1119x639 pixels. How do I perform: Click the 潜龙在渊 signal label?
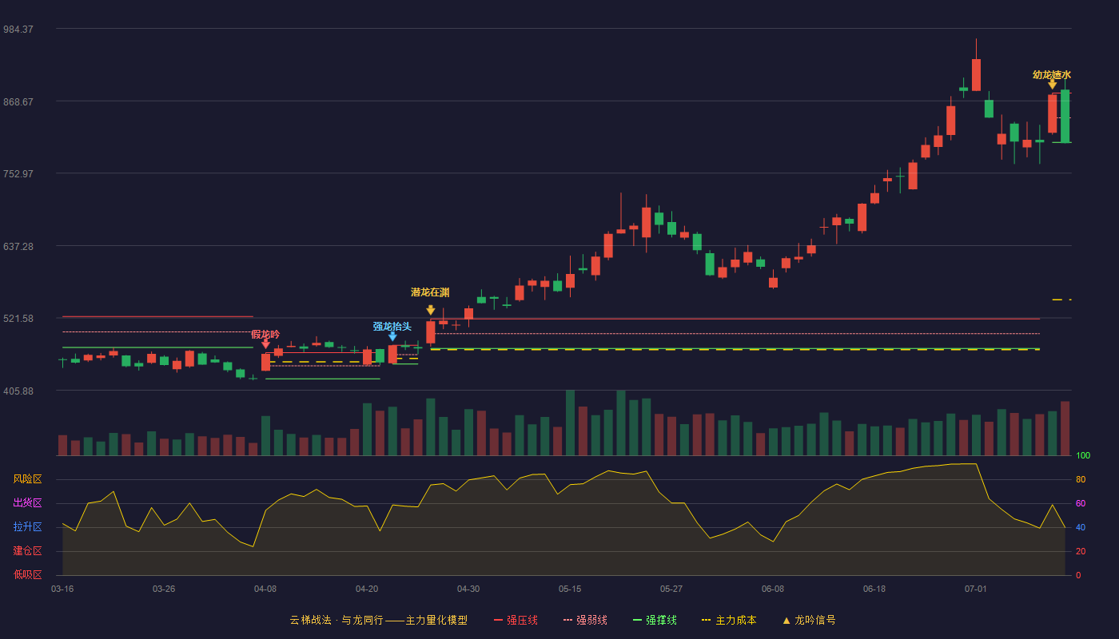point(431,292)
